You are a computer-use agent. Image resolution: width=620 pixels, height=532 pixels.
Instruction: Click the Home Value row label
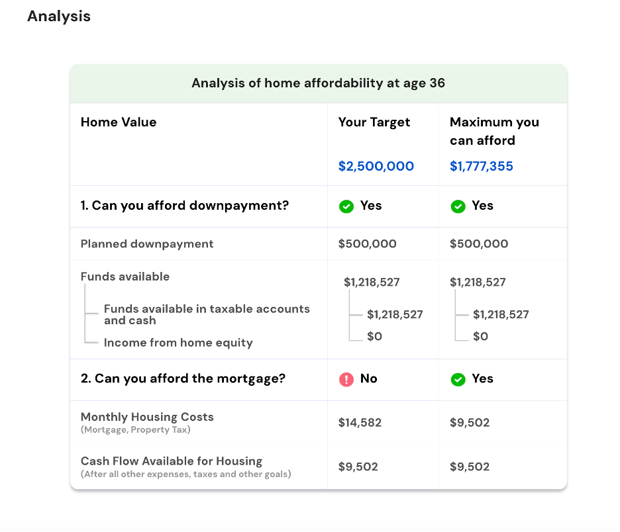[x=119, y=122]
